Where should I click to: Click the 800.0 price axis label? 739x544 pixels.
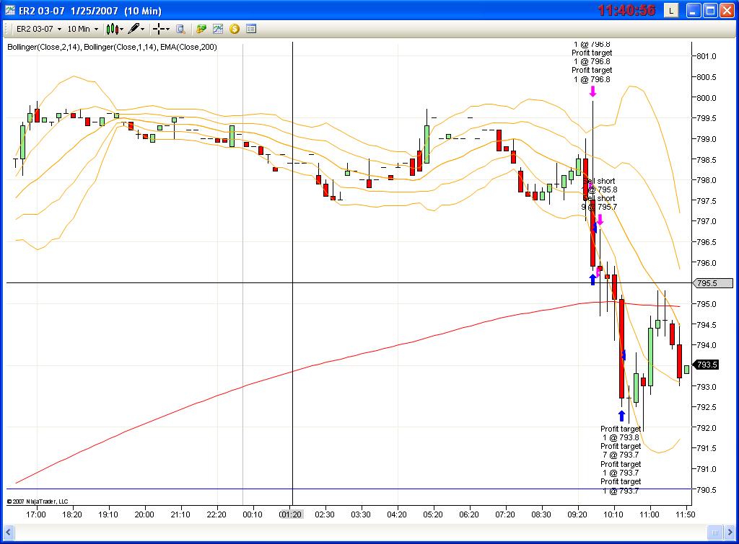coord(707,98)
